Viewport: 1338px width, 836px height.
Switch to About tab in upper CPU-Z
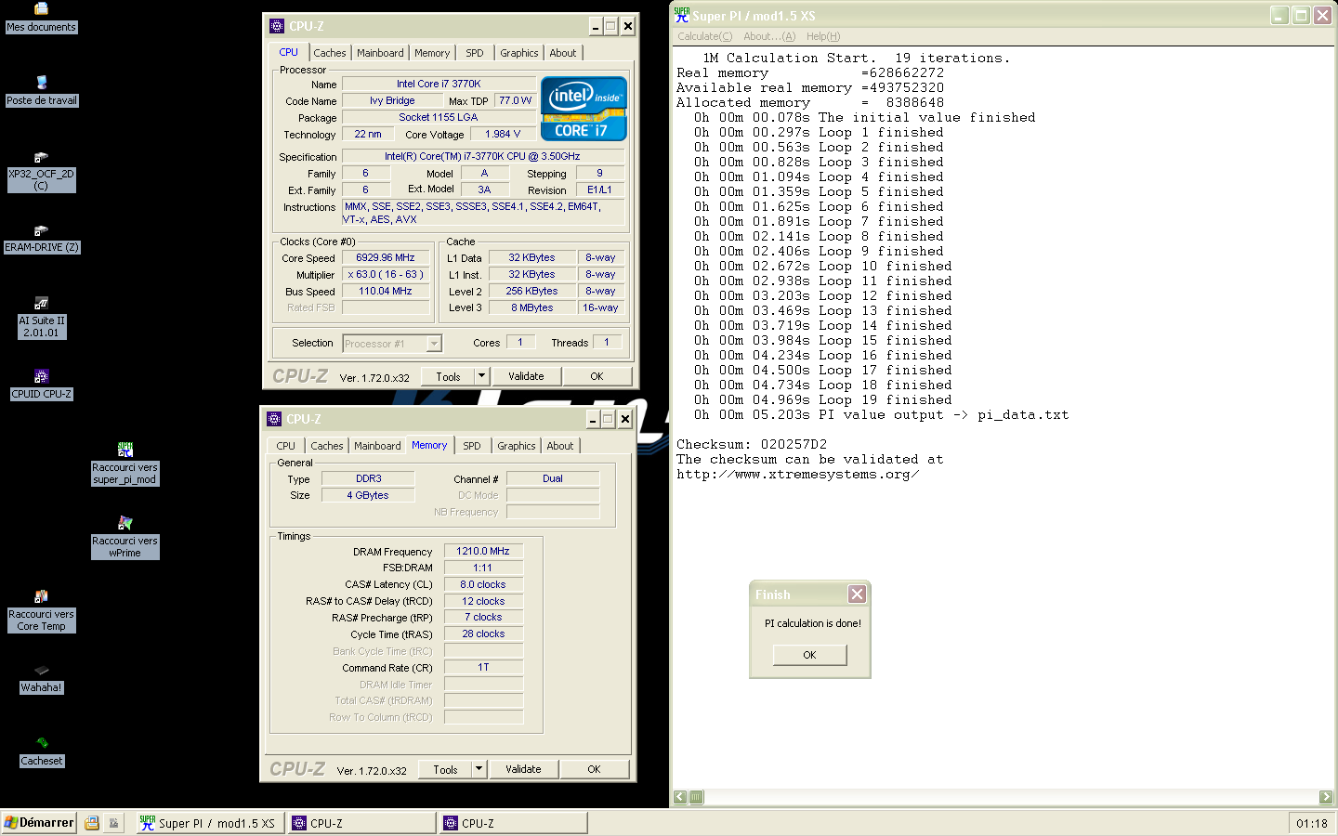coord(562,53)
